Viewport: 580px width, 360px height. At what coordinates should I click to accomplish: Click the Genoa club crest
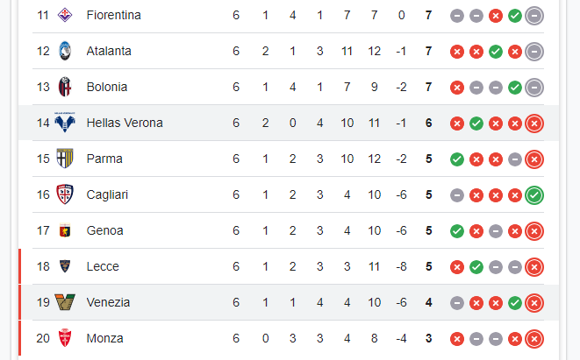click(x=65, y=230)
